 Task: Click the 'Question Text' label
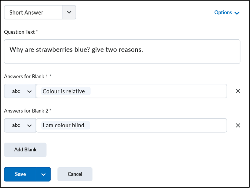20,32
